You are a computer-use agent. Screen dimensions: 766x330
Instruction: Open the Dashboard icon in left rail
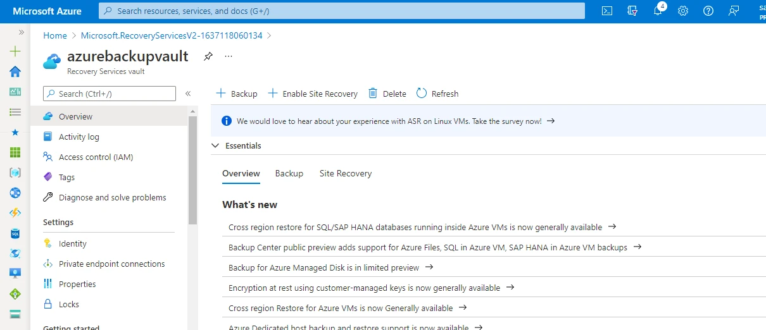tap(15, 92)
